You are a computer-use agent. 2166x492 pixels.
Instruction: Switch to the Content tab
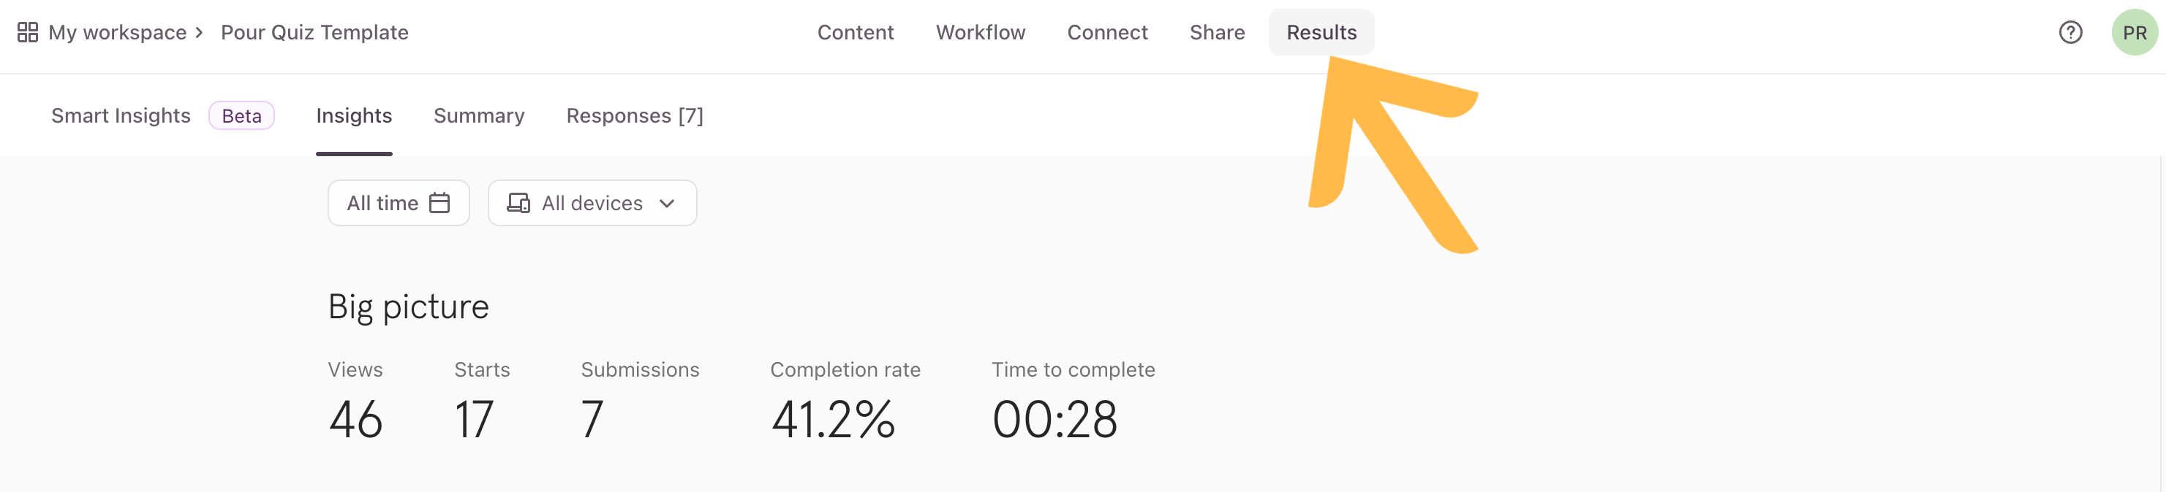[x=855, y=33]
